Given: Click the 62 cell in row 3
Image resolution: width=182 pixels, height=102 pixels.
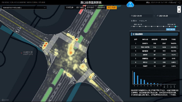Looking at the screenshot, I should pyautogui.click(x=154, y=51).
